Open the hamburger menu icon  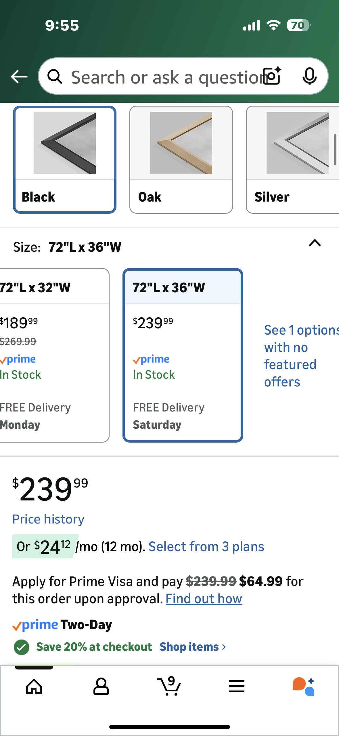point(237,686)
